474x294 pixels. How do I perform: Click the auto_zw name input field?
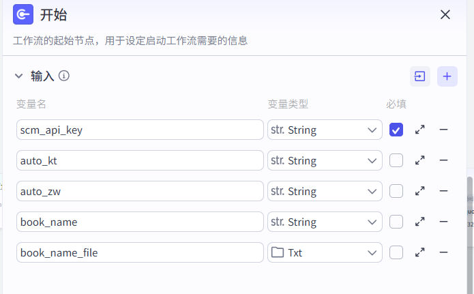[139, 191]
